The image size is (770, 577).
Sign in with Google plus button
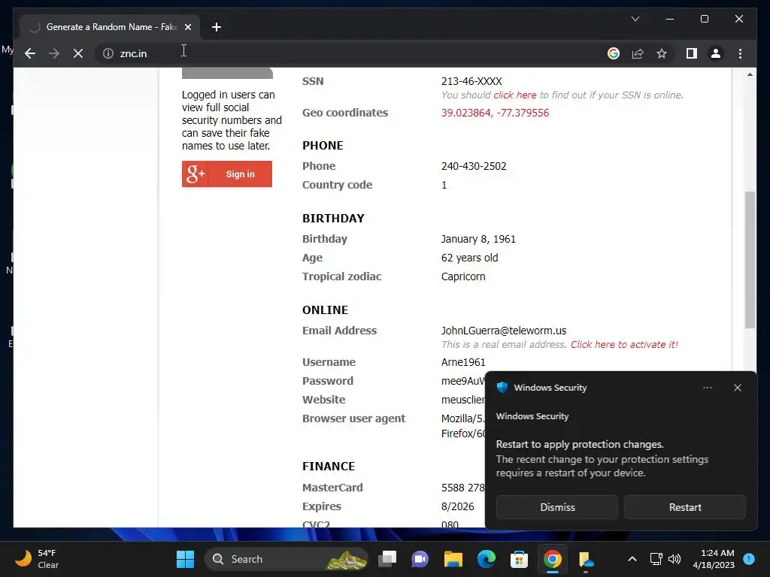(227, 174)
